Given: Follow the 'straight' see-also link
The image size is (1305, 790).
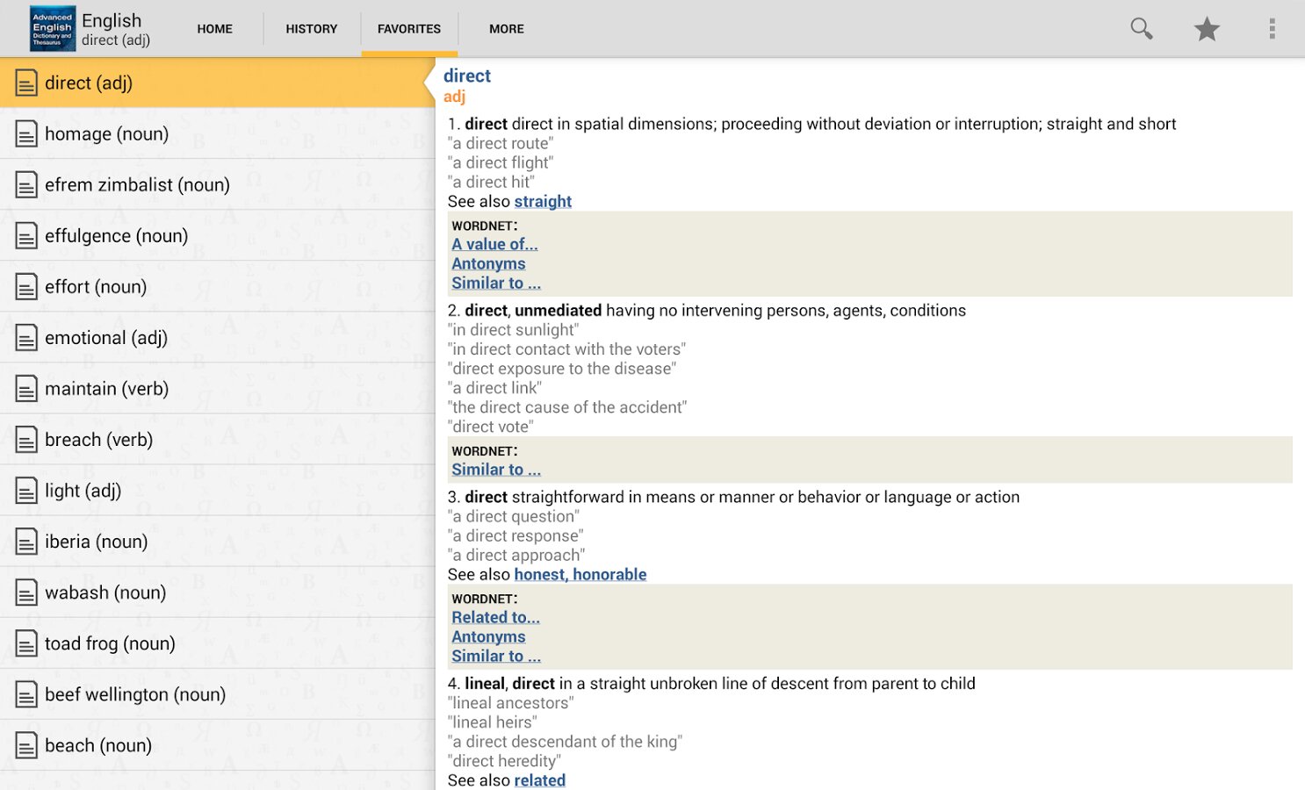Looking at the screenshot, I should point(543,202).
